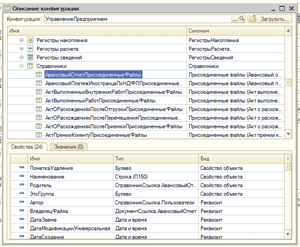The width and height of the screenshot is (300, 247).
Task: Select АктВыполненныхРаботПрисоединенныеФайлы in the tree
Action: tap(100, 101)
